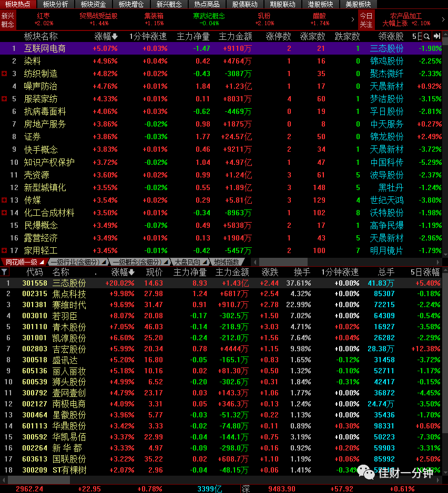Toggle the red plus box beside 服装家纺
448x493 pixels.
4,99
